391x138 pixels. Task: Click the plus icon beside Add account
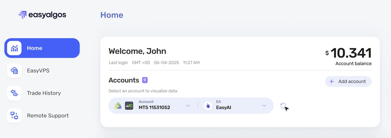(x=331, y=81)
